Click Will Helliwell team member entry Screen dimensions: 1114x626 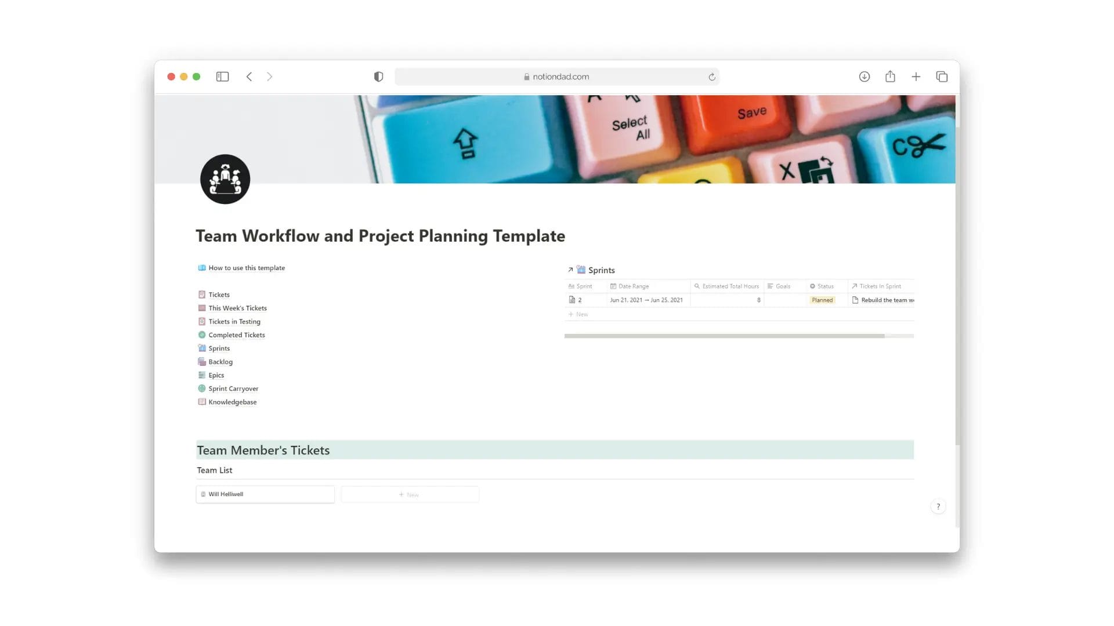[x=266, y=494]
